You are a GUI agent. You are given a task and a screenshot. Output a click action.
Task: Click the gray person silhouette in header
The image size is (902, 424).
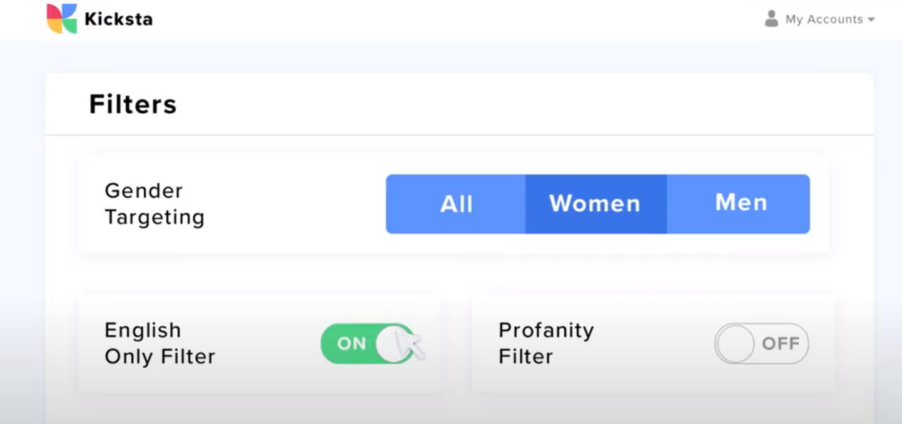click(771, 18)
